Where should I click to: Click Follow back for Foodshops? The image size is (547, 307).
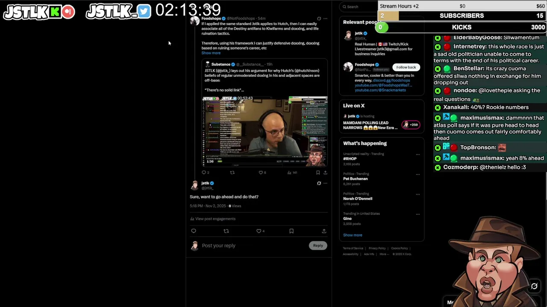point(406,67)
